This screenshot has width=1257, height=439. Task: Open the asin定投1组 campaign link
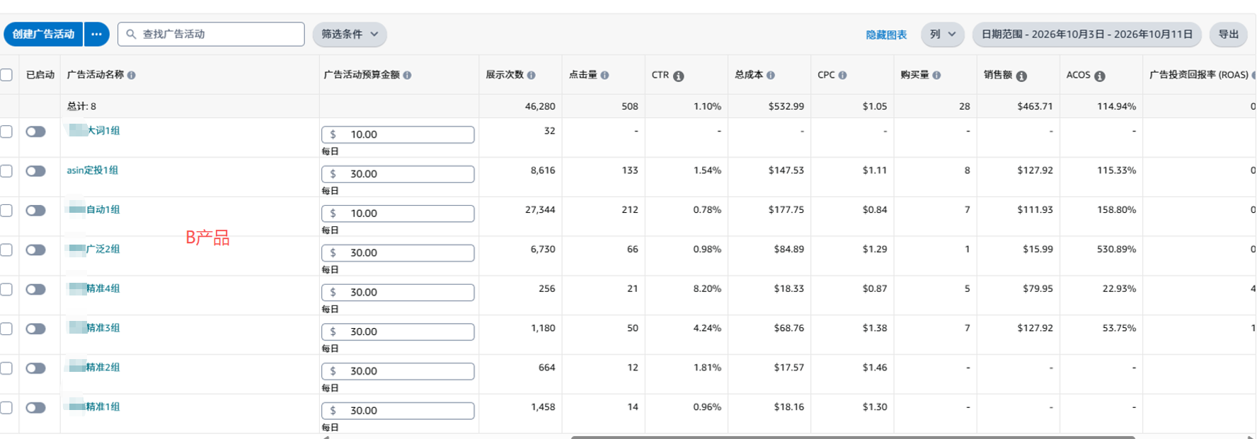coord(93,170)
